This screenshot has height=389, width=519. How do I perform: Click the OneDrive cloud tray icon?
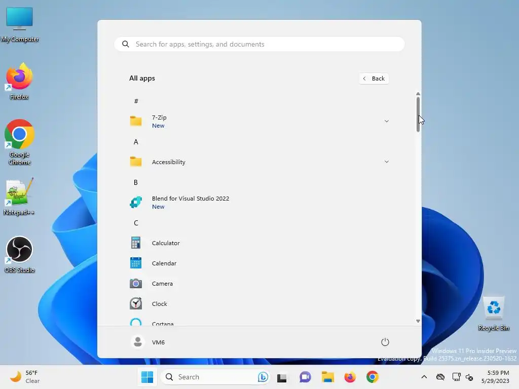[440, 377]
